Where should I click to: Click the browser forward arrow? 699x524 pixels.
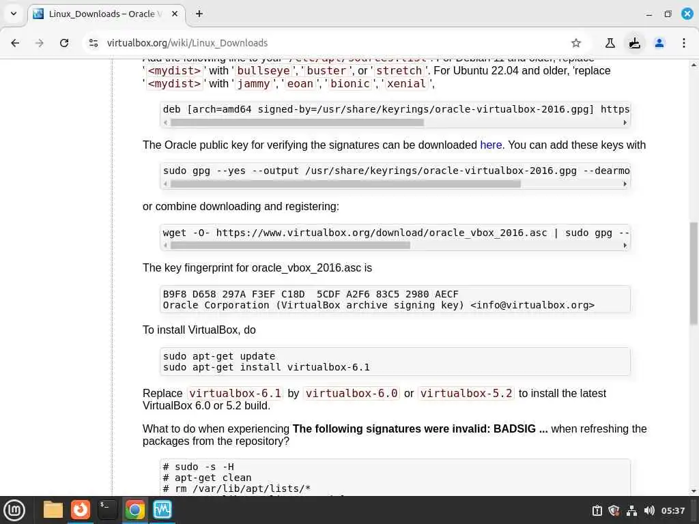pos(40,43)
